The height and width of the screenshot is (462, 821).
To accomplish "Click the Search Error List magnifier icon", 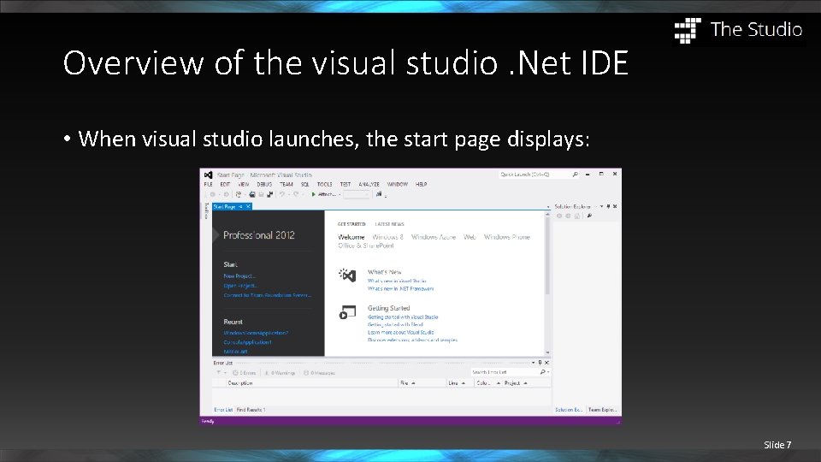I will point(542,372).
